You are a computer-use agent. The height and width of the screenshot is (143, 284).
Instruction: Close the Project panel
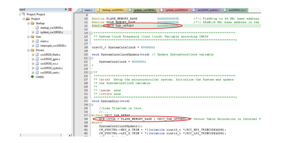[x=70, y=9]
